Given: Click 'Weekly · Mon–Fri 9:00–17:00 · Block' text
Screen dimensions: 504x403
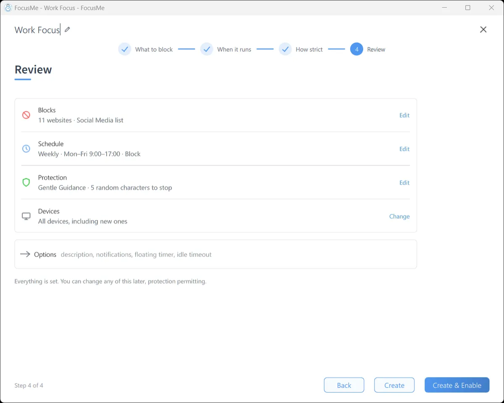Looking at the screenshot, I should point(89,154).
